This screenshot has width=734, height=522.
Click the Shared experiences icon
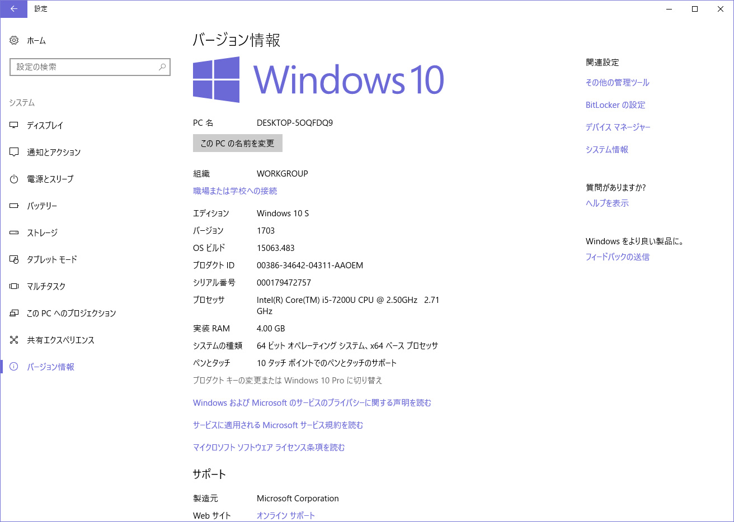coord(14,340)
